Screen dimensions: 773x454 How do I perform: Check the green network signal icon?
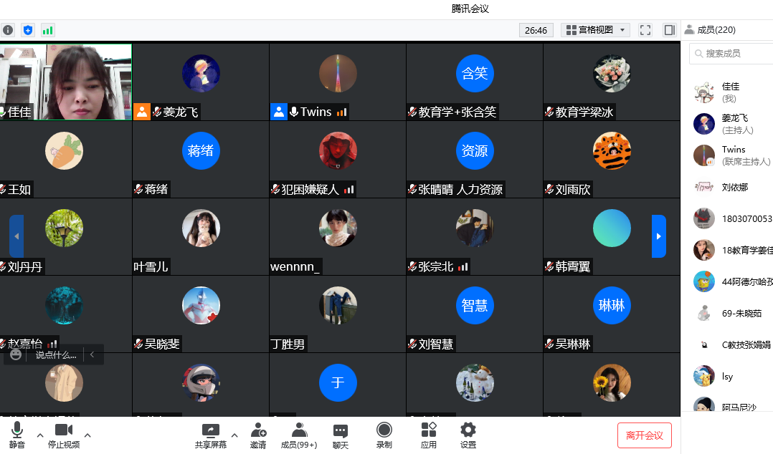(x=47, y=30)
